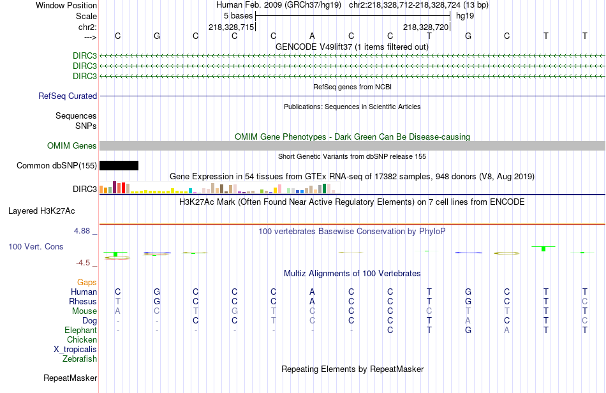This screenshot has height=393, width=606.
Task: Click the RepeatMasker track label
Action: click(x=70, y=378)
